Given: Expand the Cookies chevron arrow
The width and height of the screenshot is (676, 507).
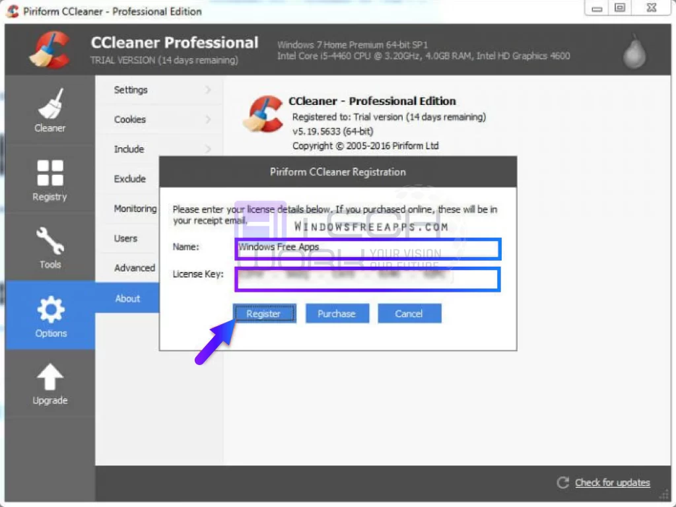Looking at the screenshot, I should click(208, 119).
